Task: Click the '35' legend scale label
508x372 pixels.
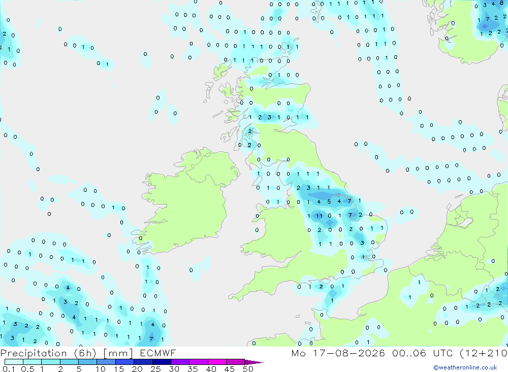Action: [193, 369]
